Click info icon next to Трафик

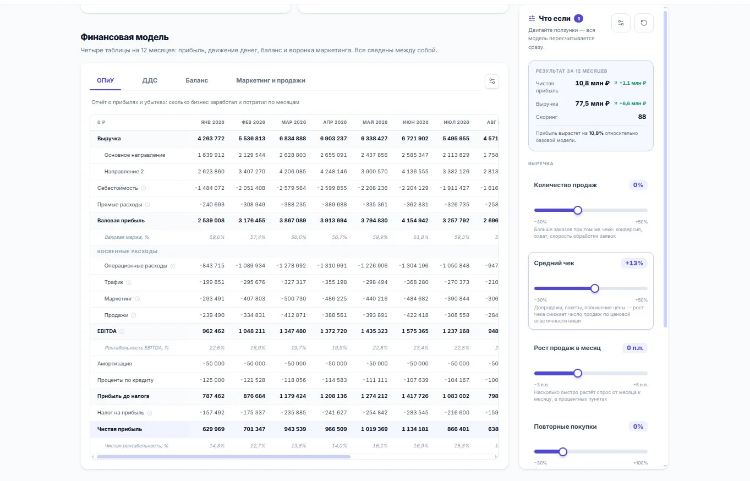(129, 283)
